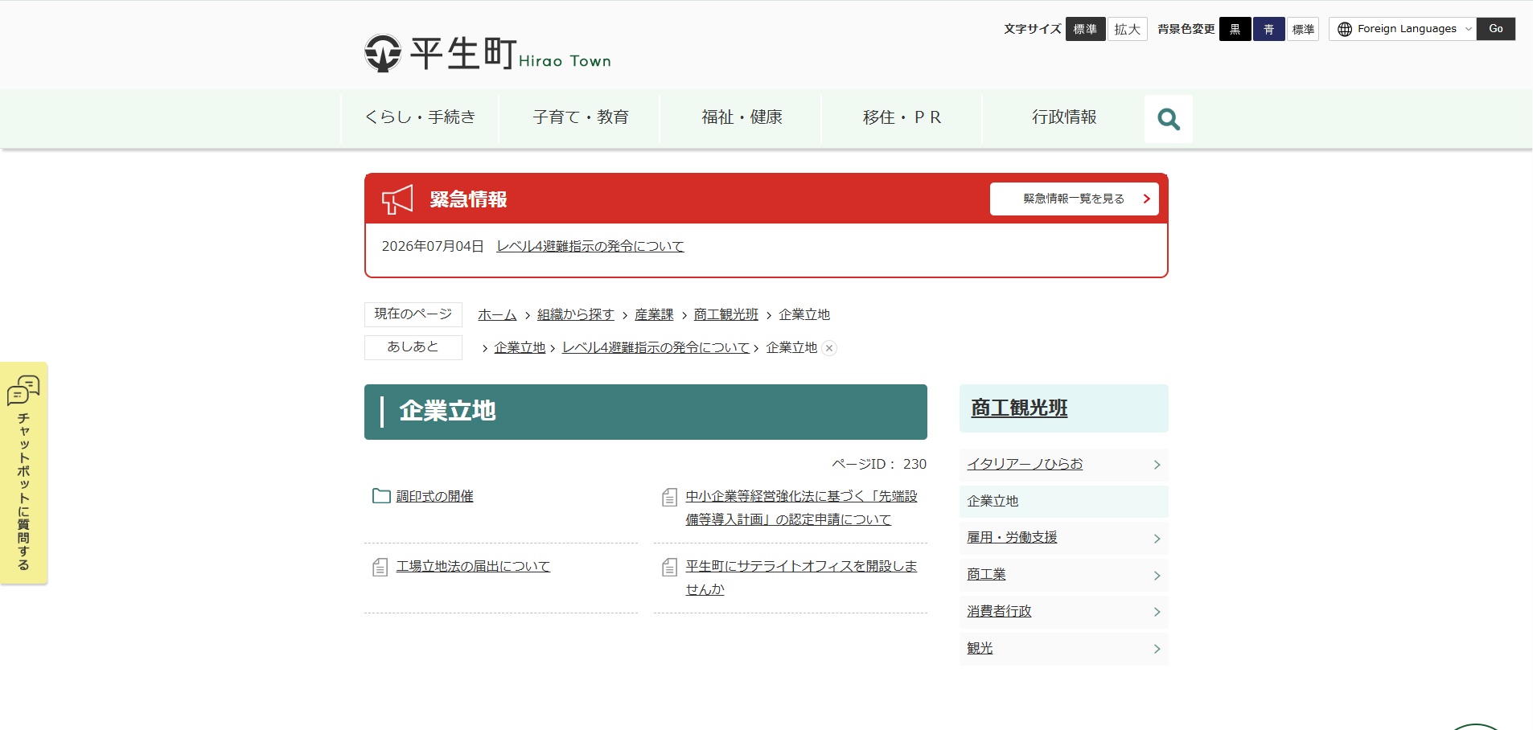Open the Foreign Languages dropdown

pos(1403,29)
